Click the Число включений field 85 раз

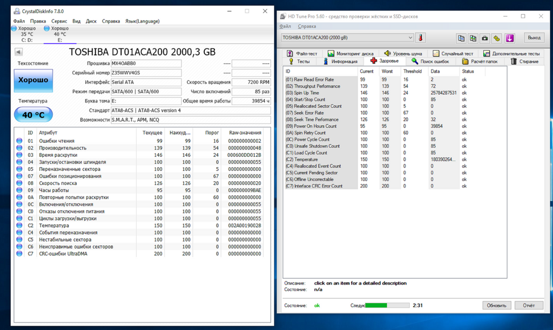(251, 91)
